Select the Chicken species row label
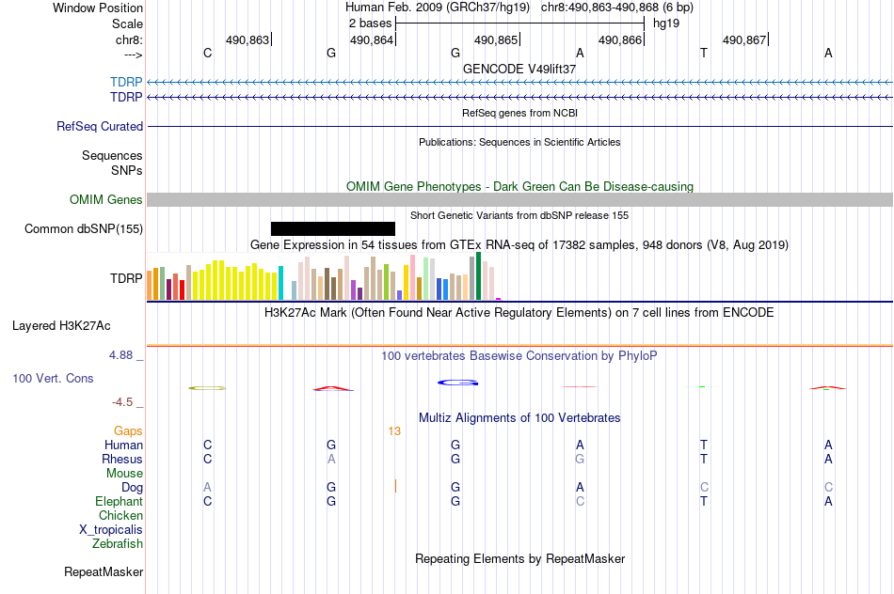The width and height of the screenshot is (894, 594). (120, 515)
